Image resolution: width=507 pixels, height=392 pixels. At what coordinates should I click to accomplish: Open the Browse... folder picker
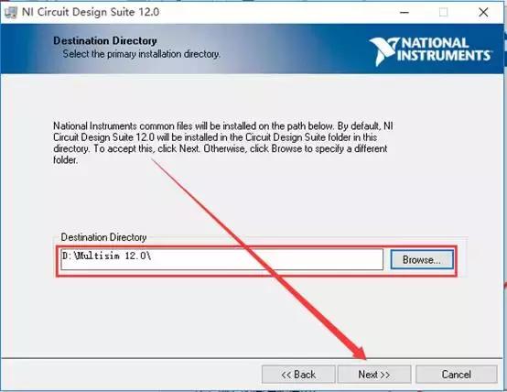click(422, 259)
